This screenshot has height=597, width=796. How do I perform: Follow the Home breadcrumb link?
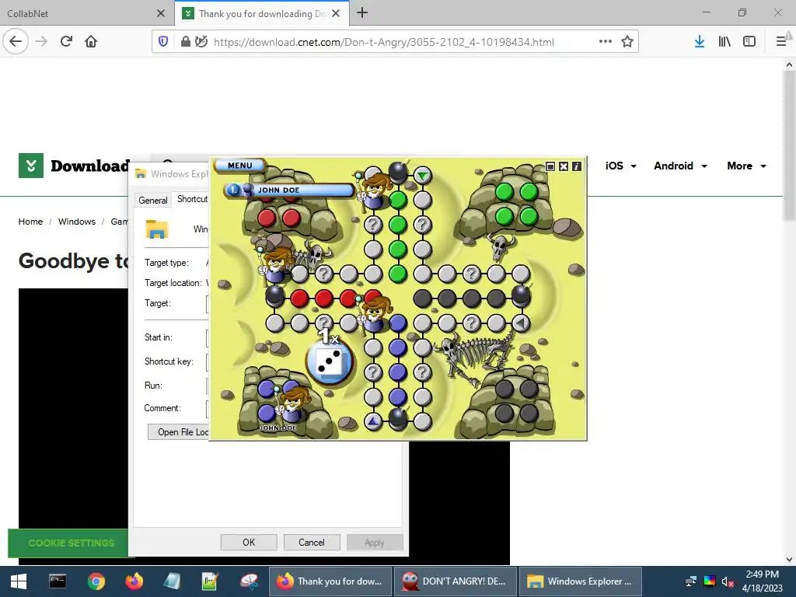pyautogui.click(x=30, y=222)
